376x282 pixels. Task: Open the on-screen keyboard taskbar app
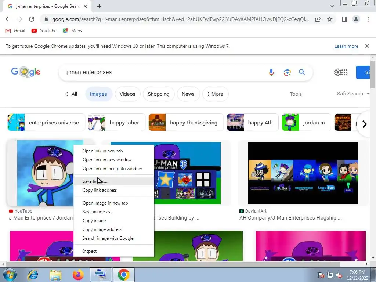pos(101,275)
